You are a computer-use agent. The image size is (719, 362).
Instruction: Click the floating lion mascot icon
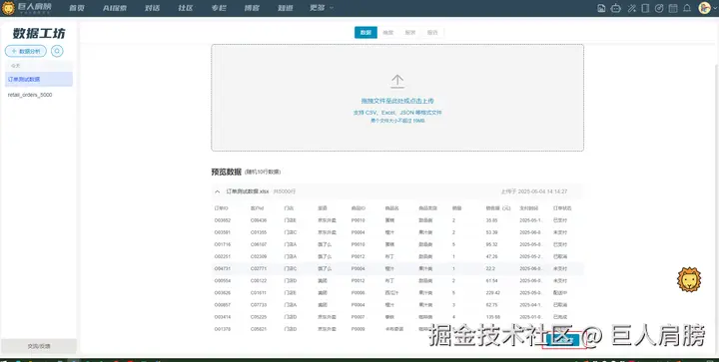point(689,279)
